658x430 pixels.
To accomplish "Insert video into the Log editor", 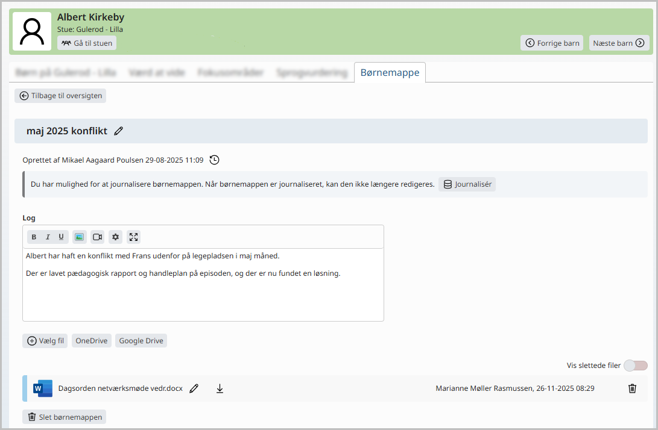I will point(97,237).
